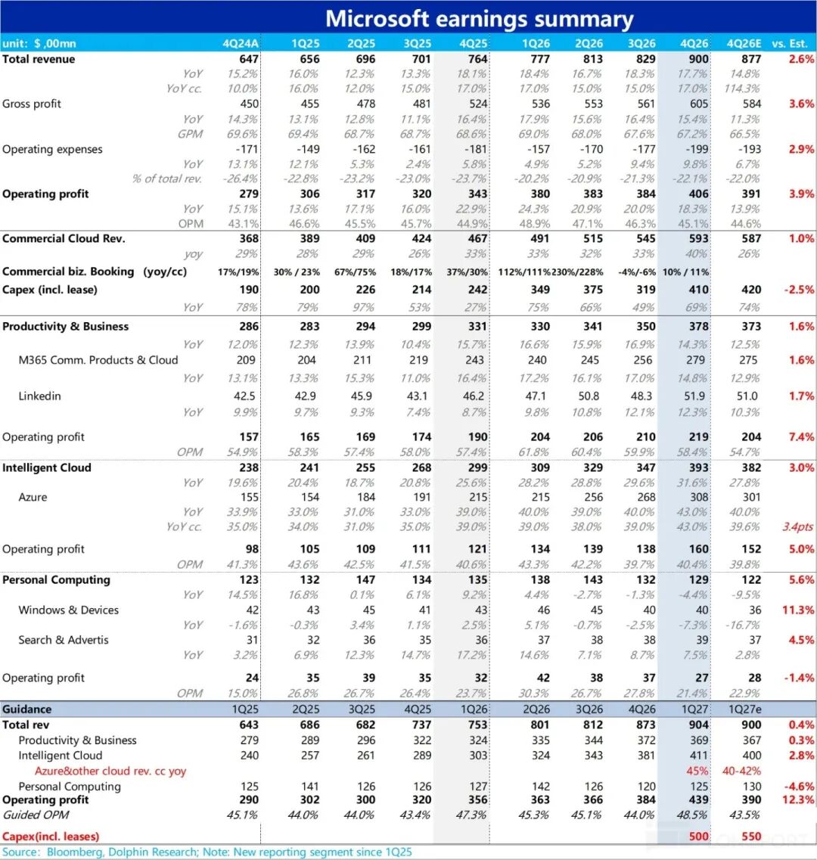Click Total revenue 4Q24A value 647
Image resolution: width=817 pixels, height=860 pixels.
[249, 59]
